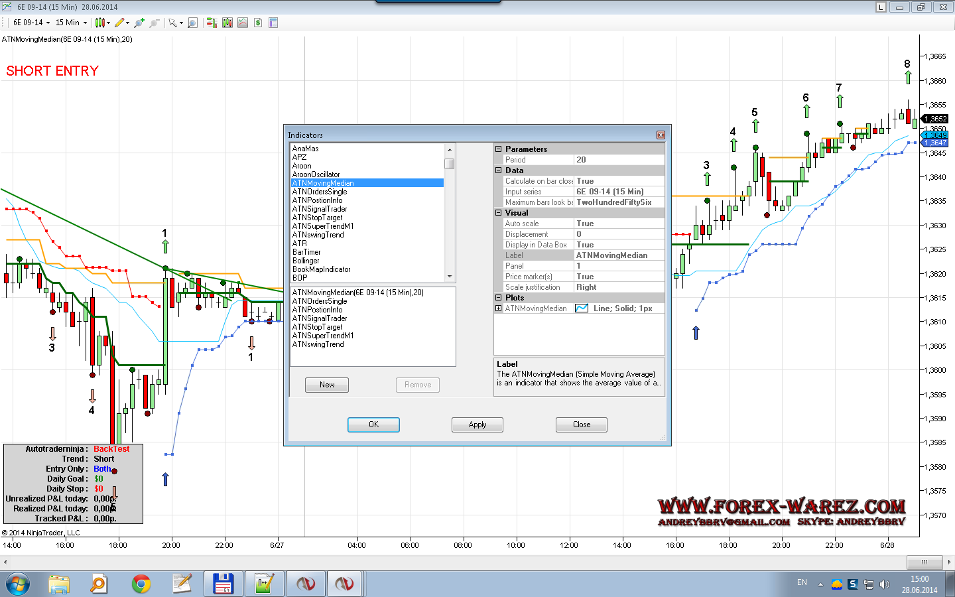Collapse the Parameters section
Image resolution: width=955 pixels, height=597 pixels.
pos(499,149)
